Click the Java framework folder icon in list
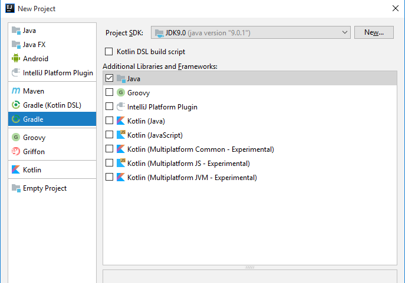Image resolution: width=405 pixels, height=283 pixels. click(121, 78)
